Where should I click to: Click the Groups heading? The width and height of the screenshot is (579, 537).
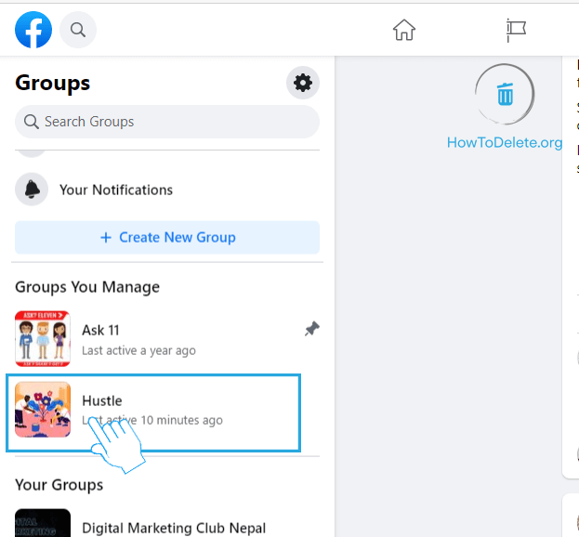pyautogui.click(x=52, y=83)
